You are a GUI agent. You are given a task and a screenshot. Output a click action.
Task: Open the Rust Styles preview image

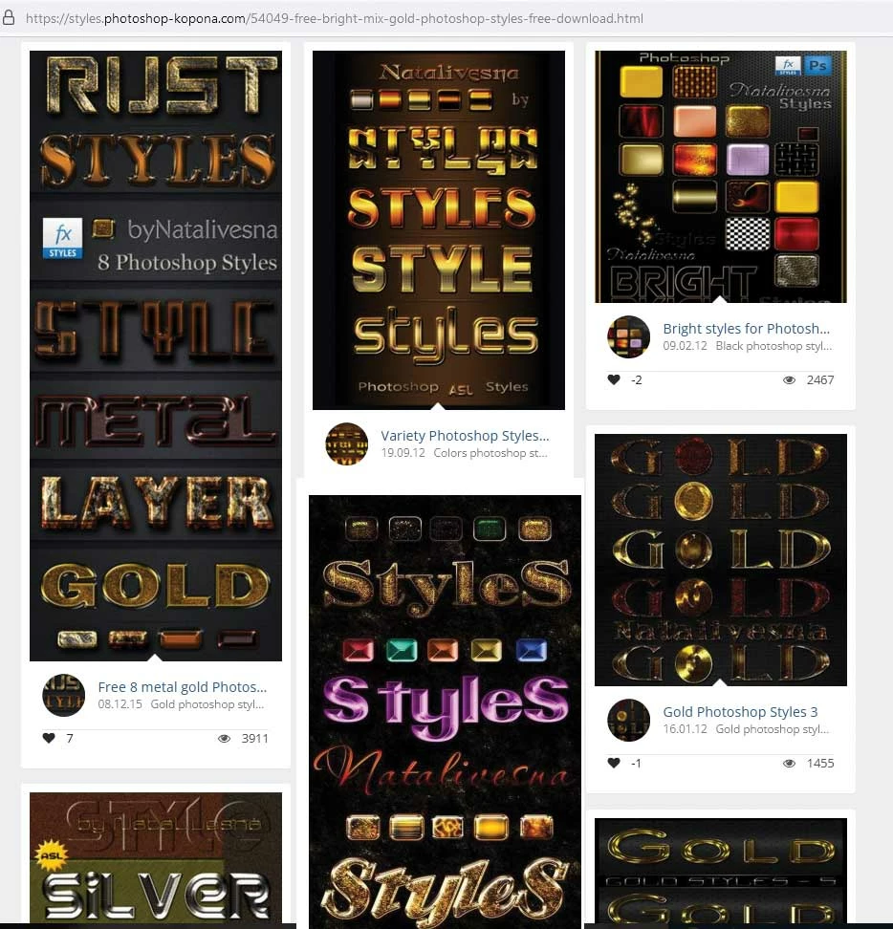click(156, 356)
